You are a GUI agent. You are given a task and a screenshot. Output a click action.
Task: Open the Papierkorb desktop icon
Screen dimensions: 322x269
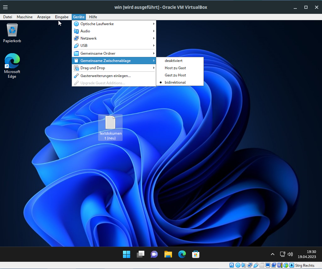coord(12,33)
